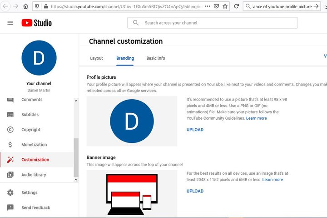Open Learn more about profile picture guidelines

[256, 118]
